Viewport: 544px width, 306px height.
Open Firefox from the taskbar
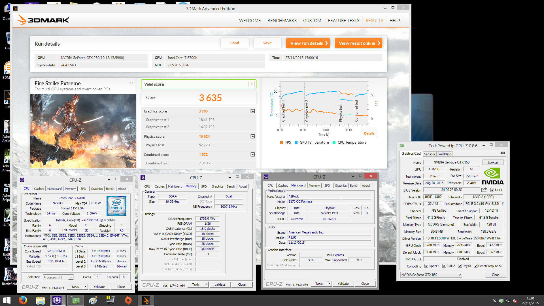click(x=23, y=300)
